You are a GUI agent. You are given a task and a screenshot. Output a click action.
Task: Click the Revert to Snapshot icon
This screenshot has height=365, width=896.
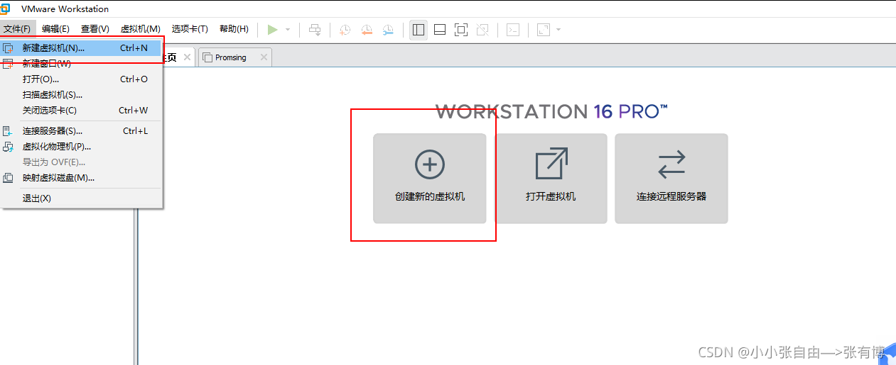click(x=367, y=30)
